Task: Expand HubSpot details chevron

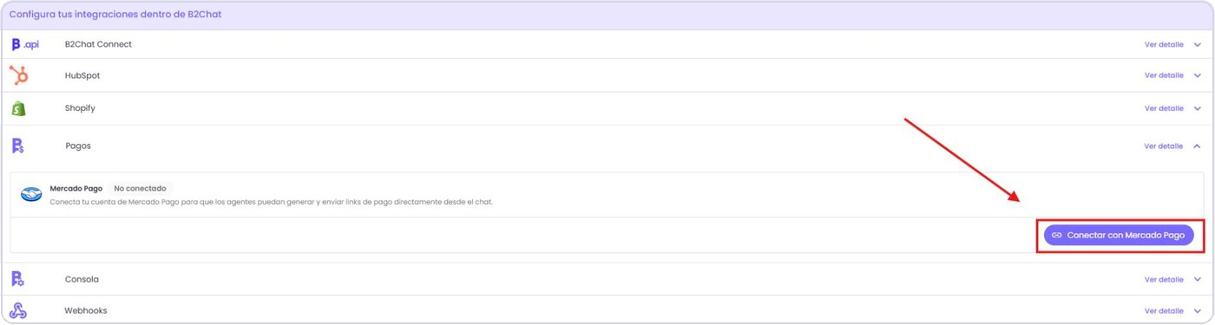Action: pos(1197,75)
